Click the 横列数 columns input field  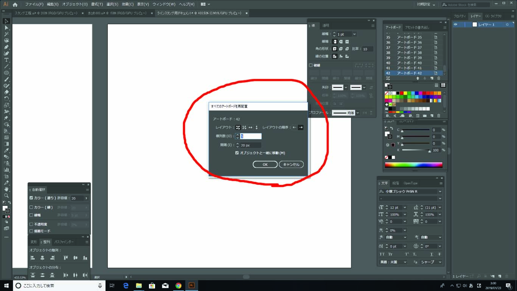coord(251,136)
